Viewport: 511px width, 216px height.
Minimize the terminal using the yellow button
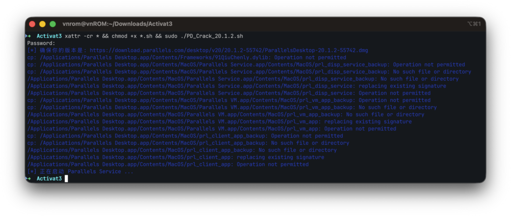click(x=42, y=24)
